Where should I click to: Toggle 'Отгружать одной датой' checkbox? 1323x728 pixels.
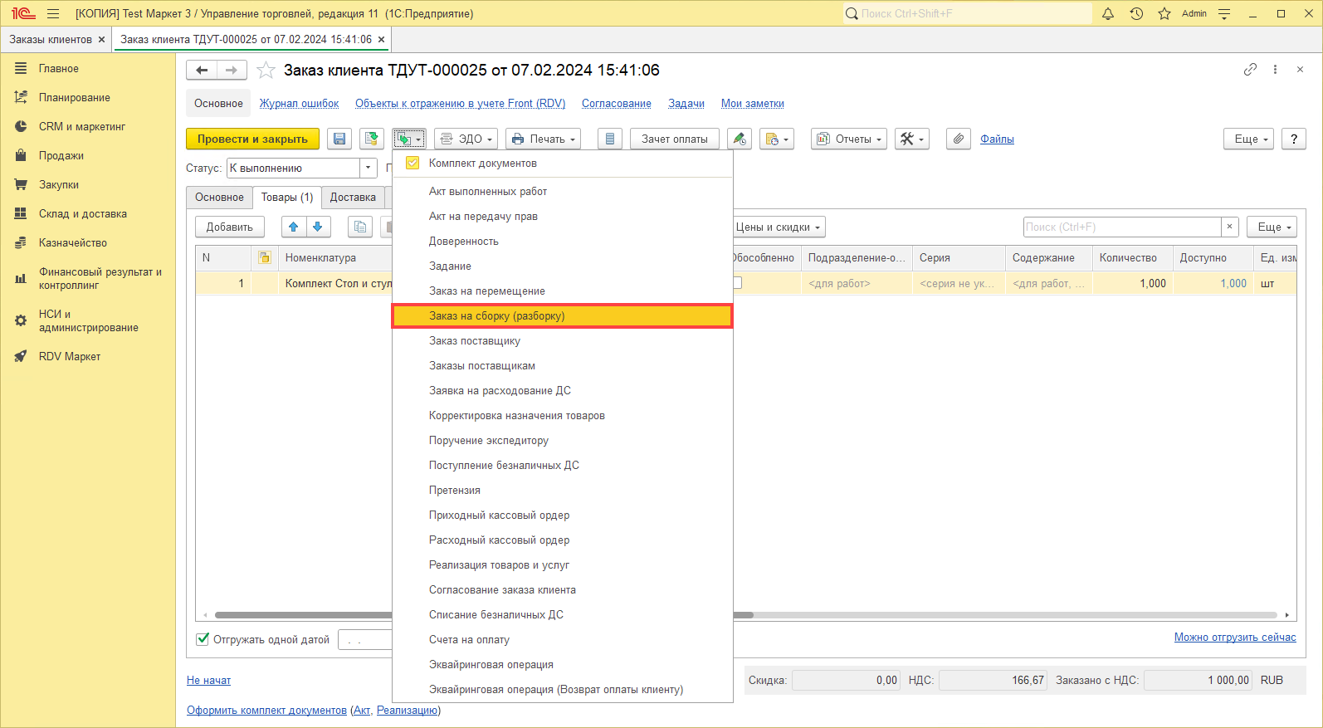click(203, 639)
